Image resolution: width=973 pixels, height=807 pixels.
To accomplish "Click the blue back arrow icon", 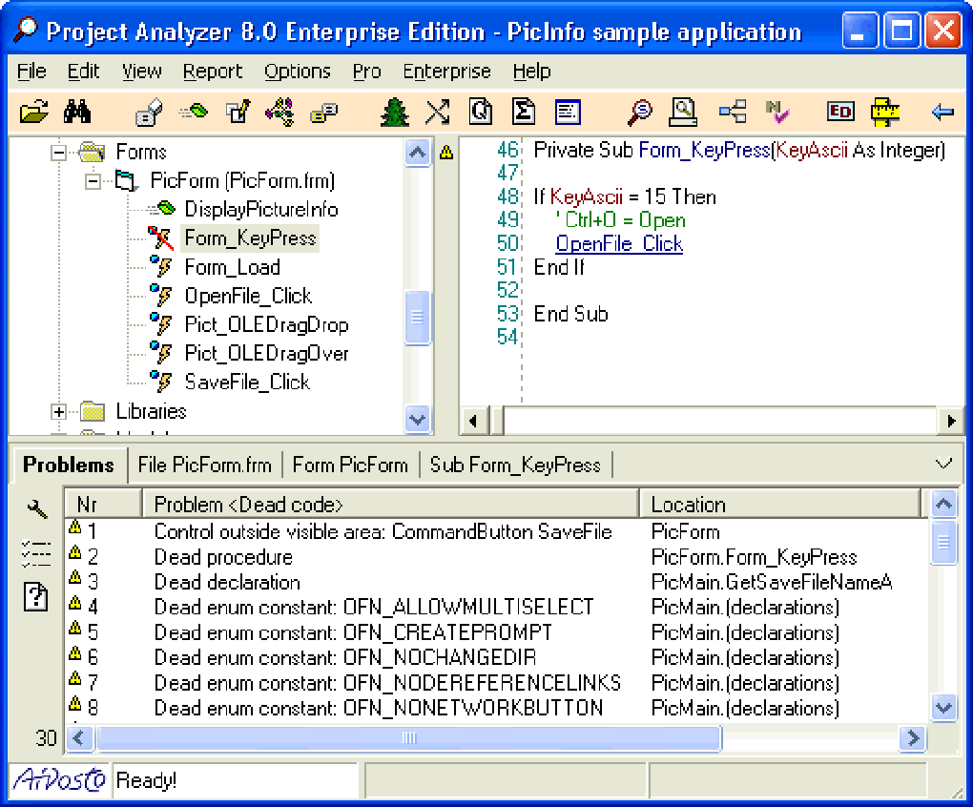I will coord(942,113).
